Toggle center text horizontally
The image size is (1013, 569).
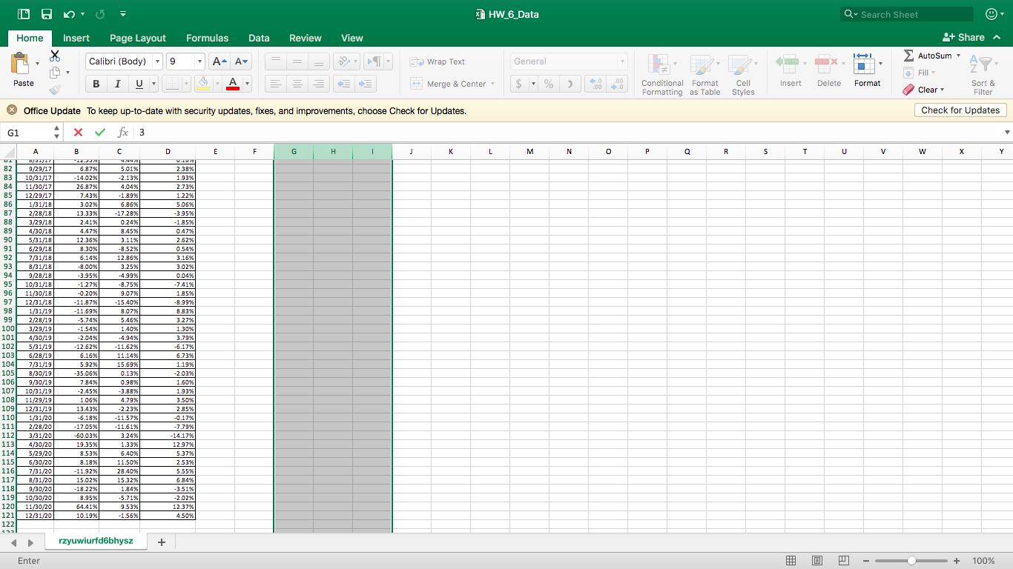click(297, 84)
